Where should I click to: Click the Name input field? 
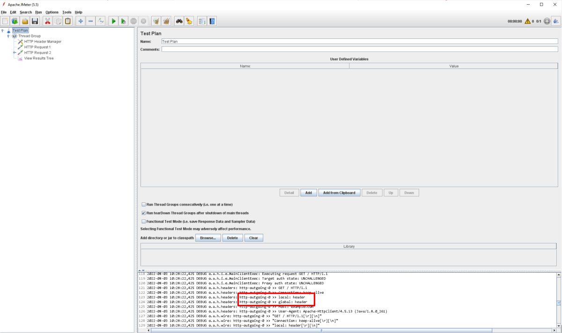click(360, 41)
